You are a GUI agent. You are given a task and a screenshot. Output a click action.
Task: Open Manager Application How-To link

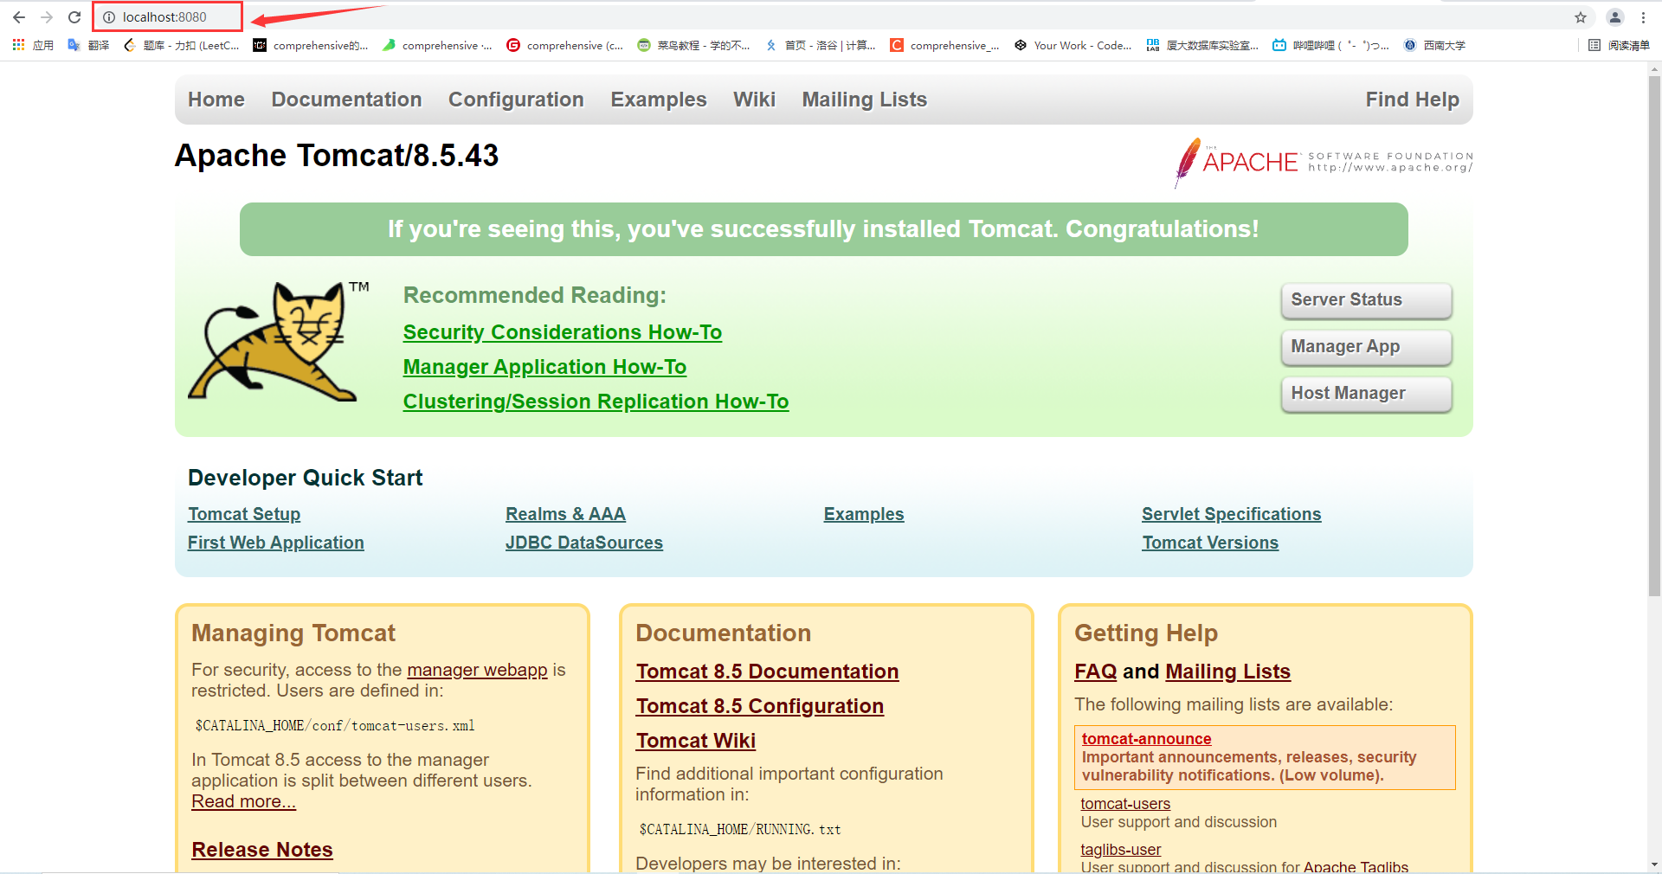click(544, 367)
